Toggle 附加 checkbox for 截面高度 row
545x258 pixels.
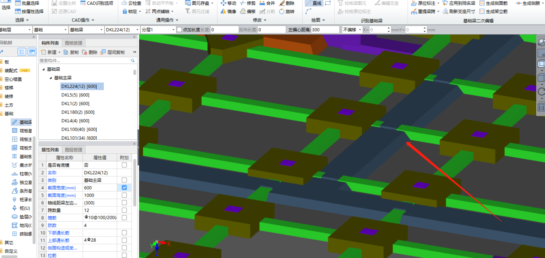pyautogui.click(x=124, y=195)
